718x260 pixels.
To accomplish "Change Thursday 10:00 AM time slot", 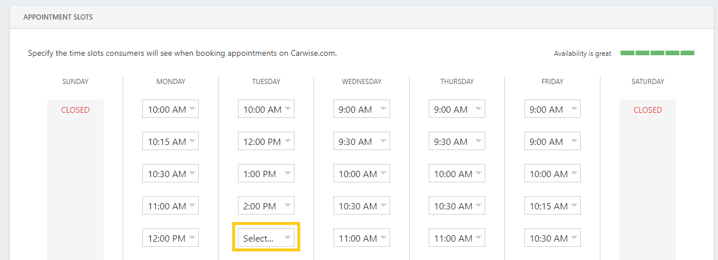I will 457,174.
